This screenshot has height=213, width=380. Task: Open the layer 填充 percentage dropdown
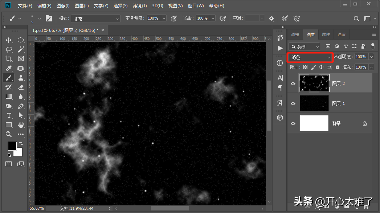tap(371, 67)
